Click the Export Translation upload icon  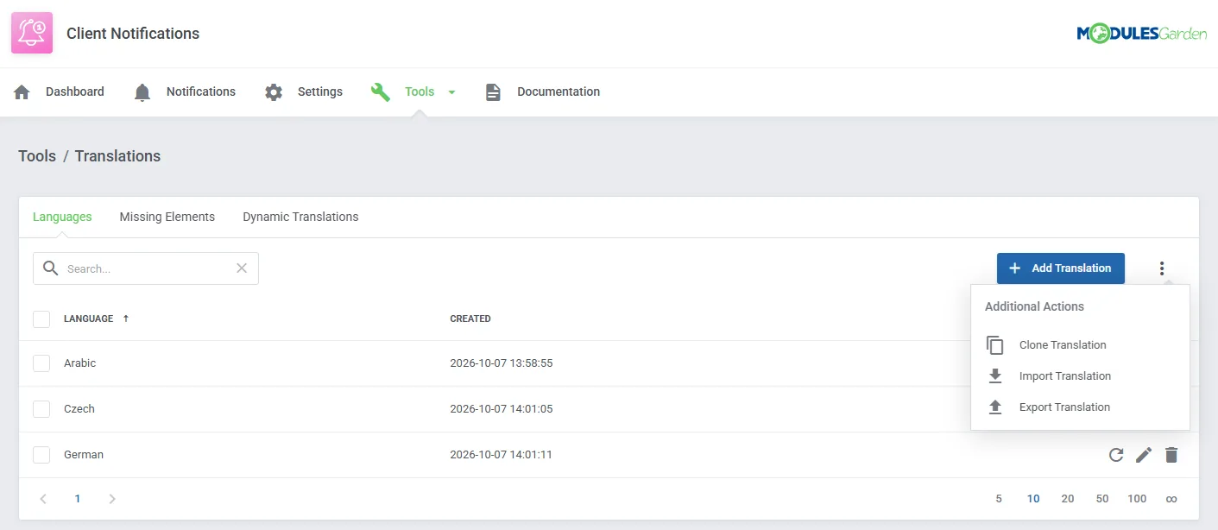click(x=995, y=407)
